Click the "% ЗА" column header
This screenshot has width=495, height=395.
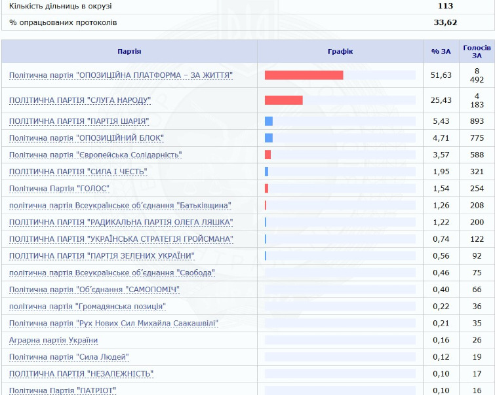(x=441, y=51)
